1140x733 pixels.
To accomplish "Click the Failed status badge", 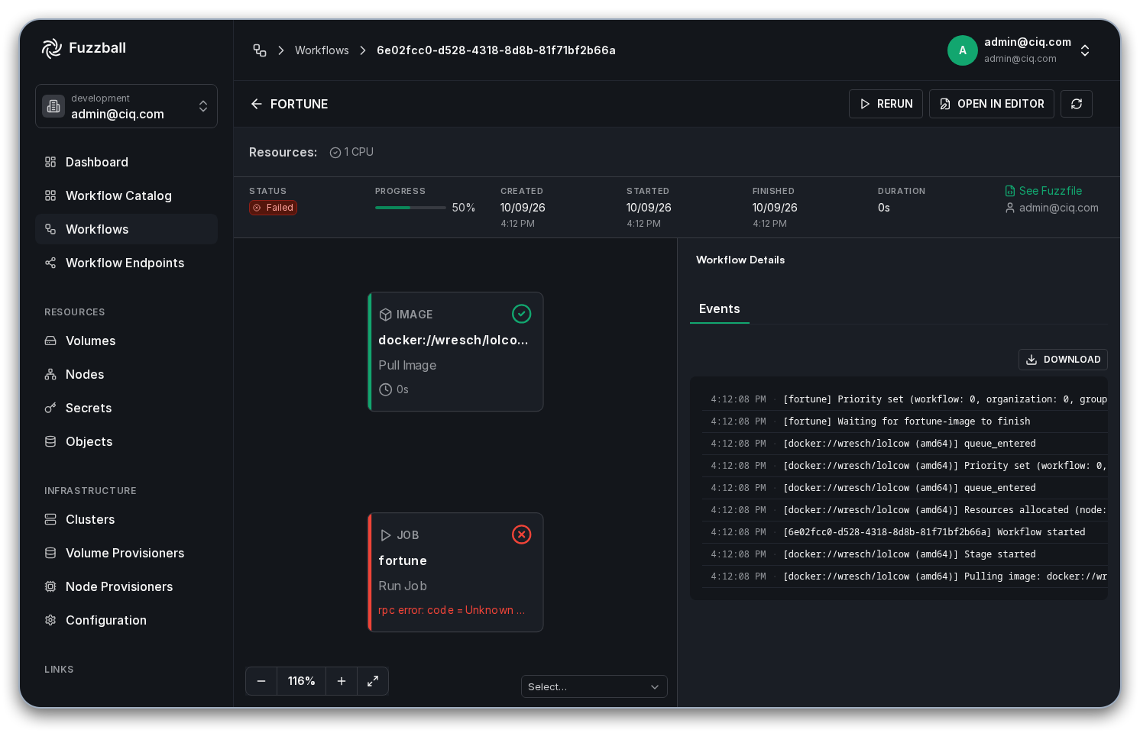I will tap(273, 208).
